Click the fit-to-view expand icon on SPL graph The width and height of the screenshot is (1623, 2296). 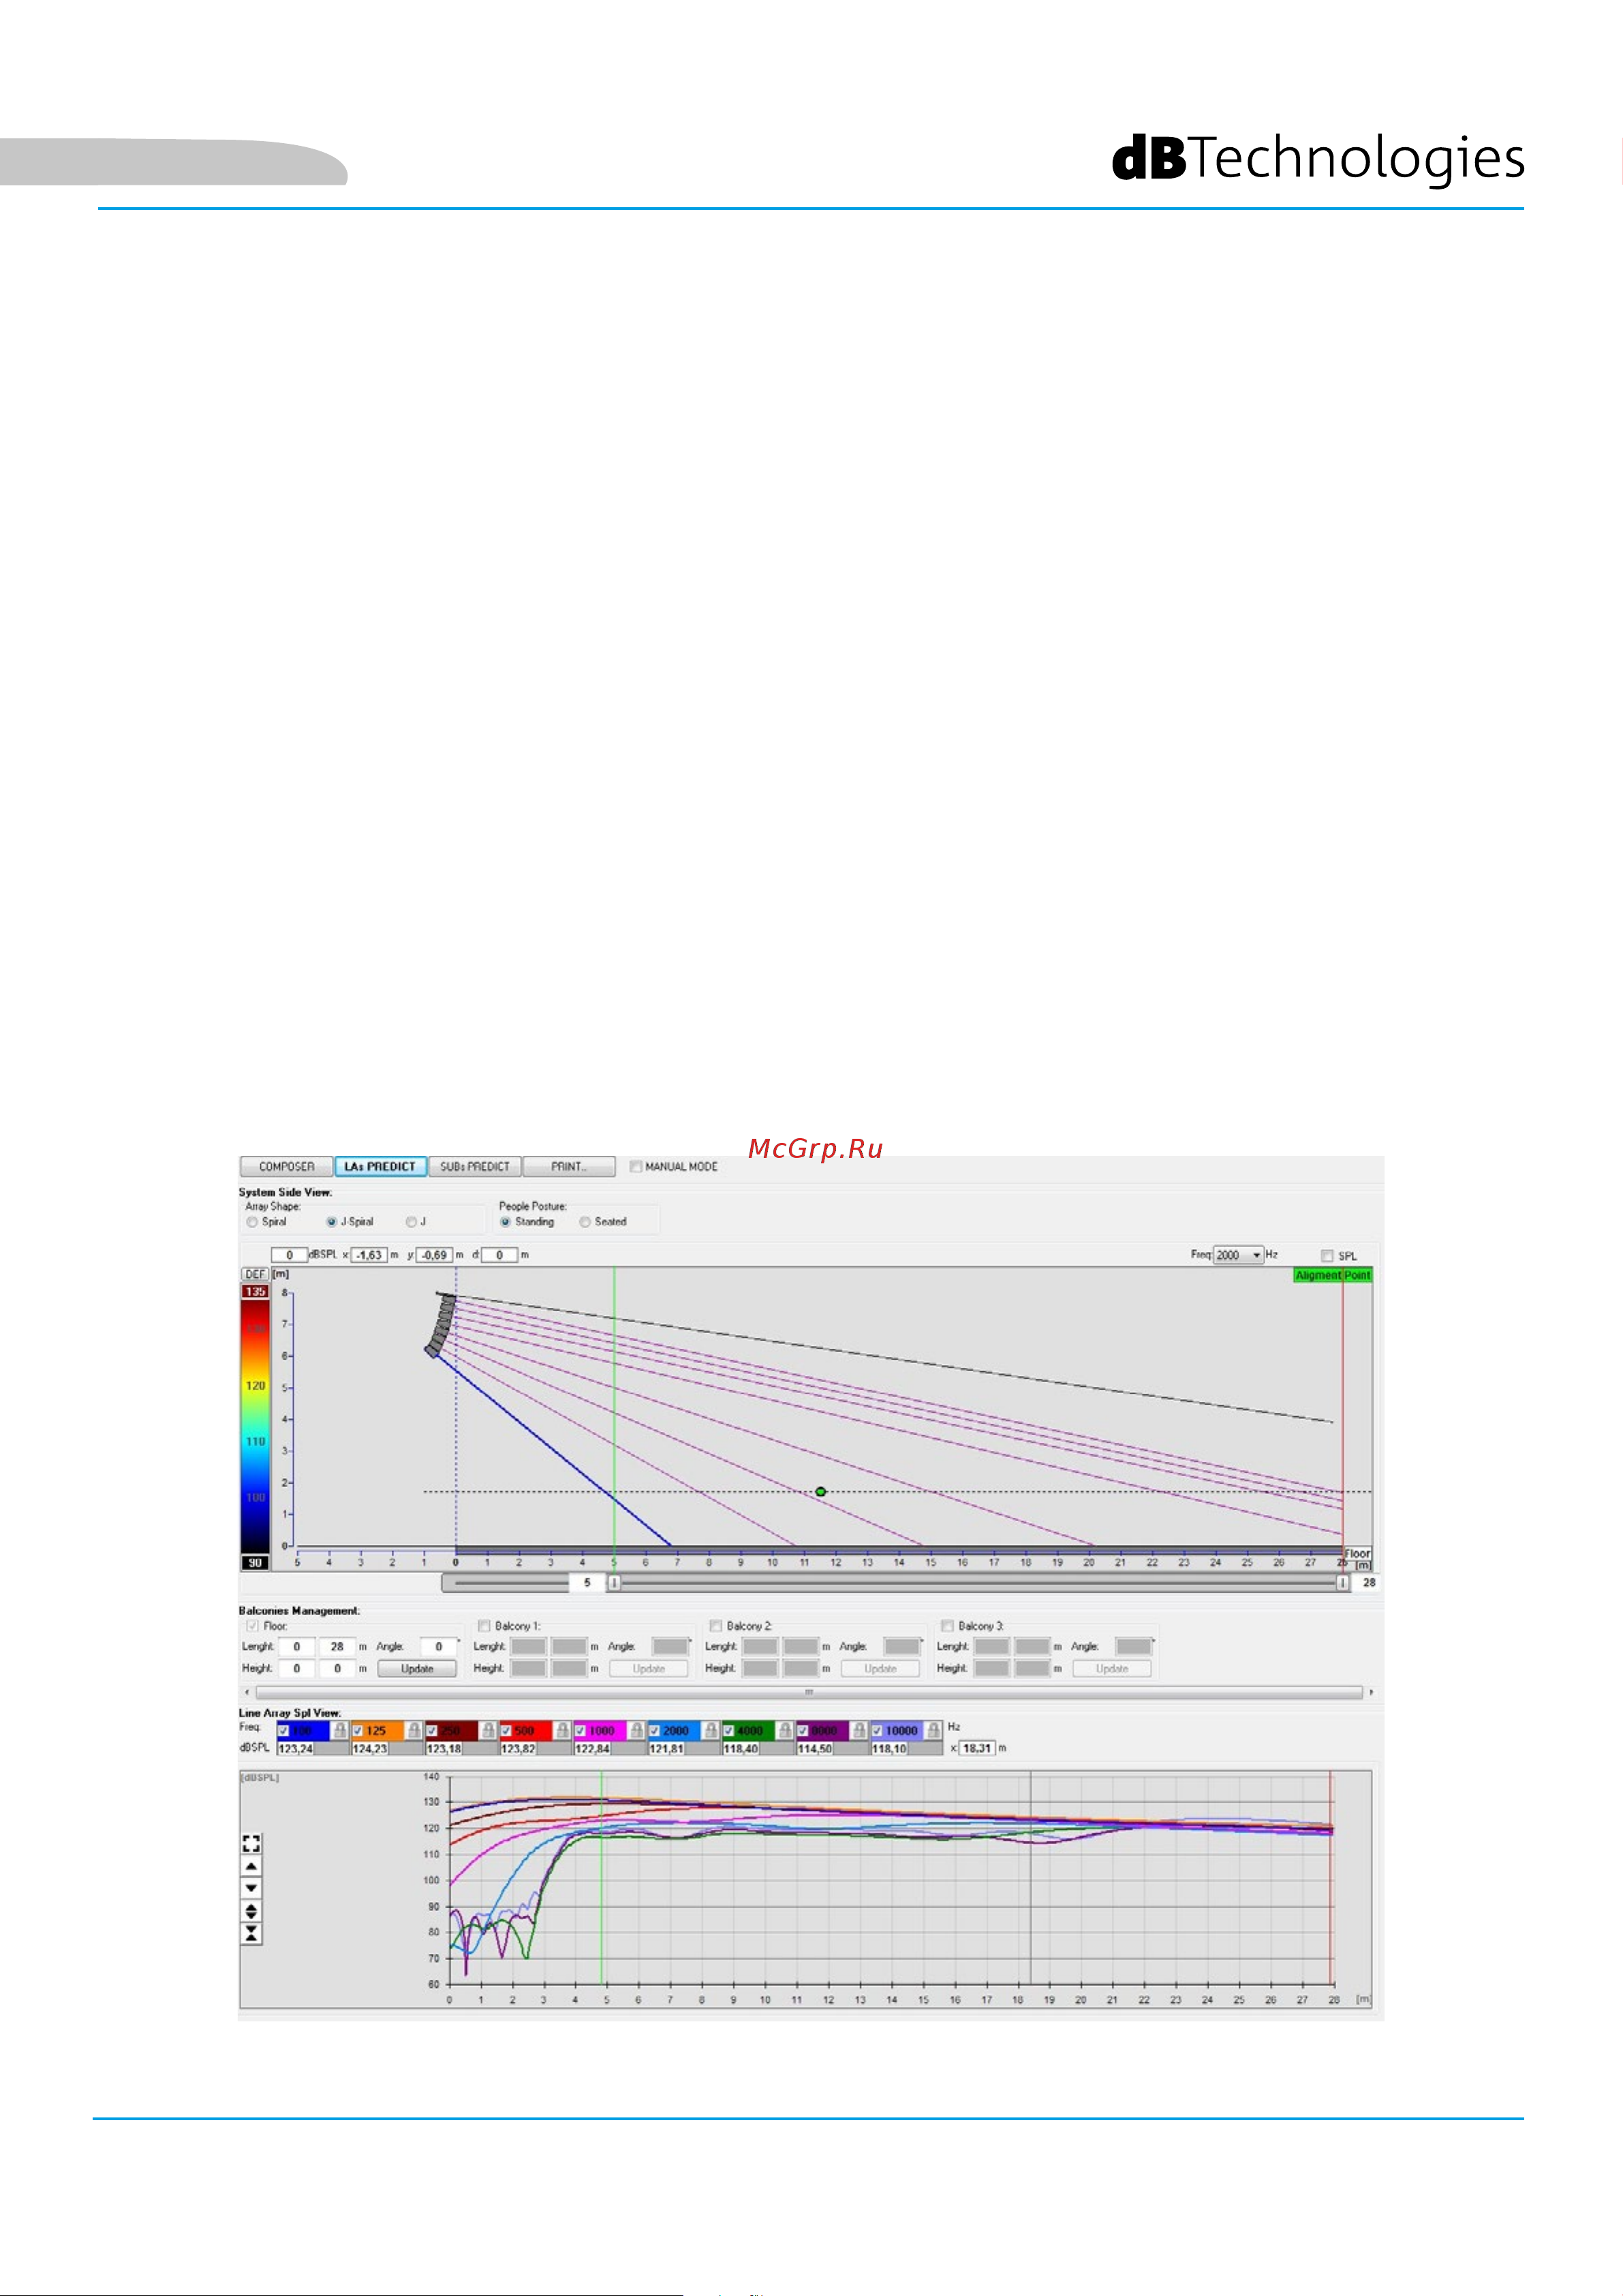click(251, 1844)
